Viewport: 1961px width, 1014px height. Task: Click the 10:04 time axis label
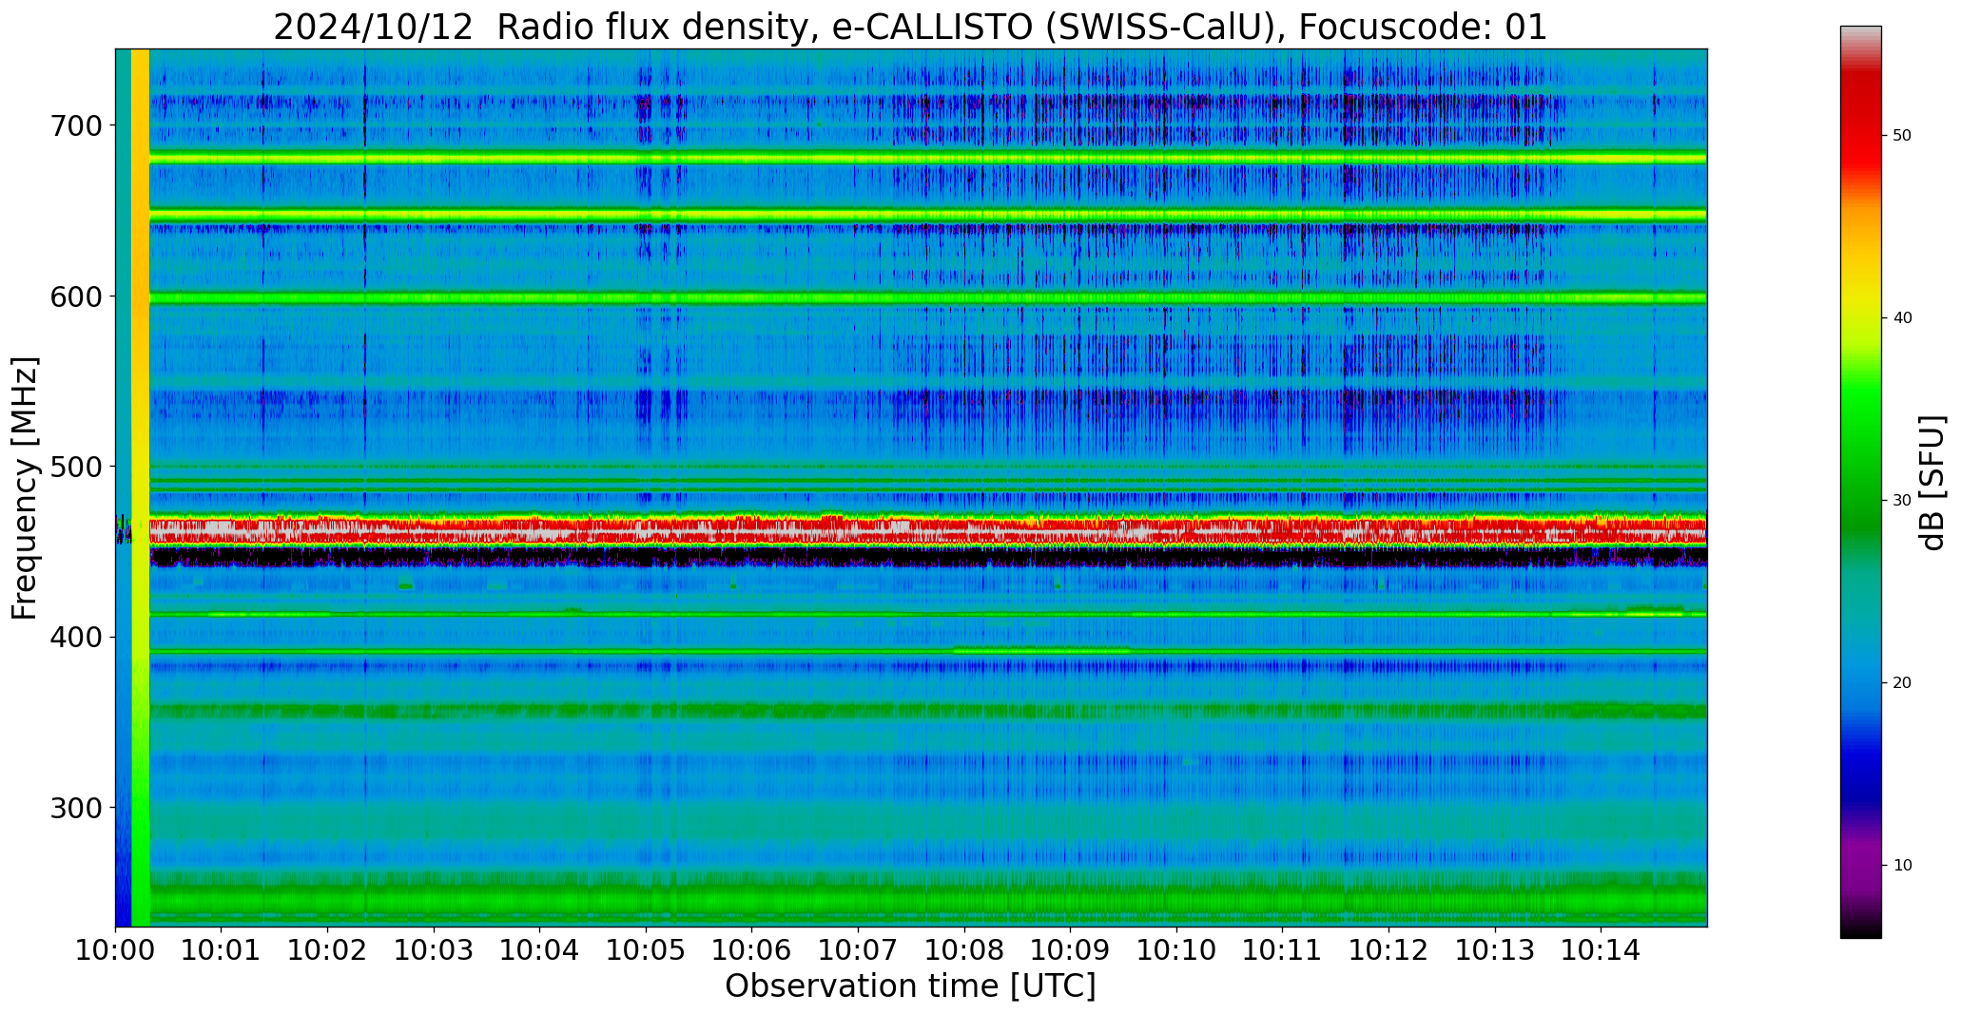click(540, 948)
